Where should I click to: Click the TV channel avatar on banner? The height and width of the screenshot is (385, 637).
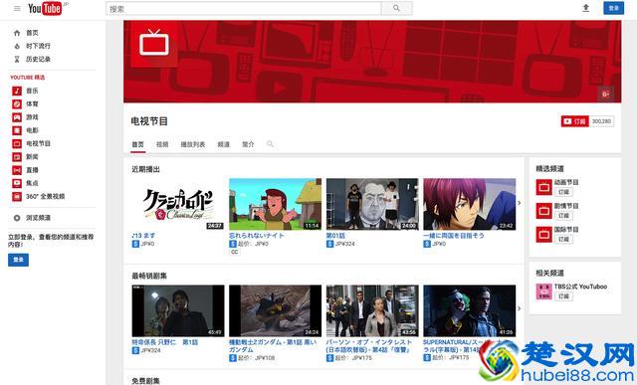(x=154, y=43)
